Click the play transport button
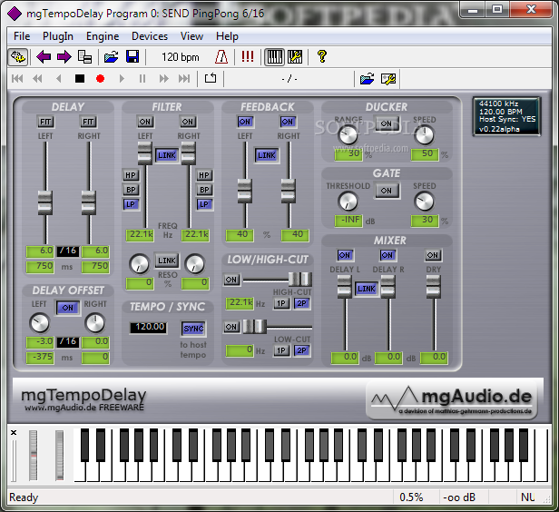559x512 pixels. (122, 79)
